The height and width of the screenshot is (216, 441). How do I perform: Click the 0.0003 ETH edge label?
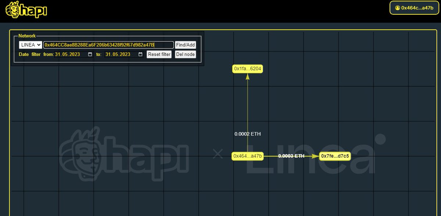click(291, 156)
